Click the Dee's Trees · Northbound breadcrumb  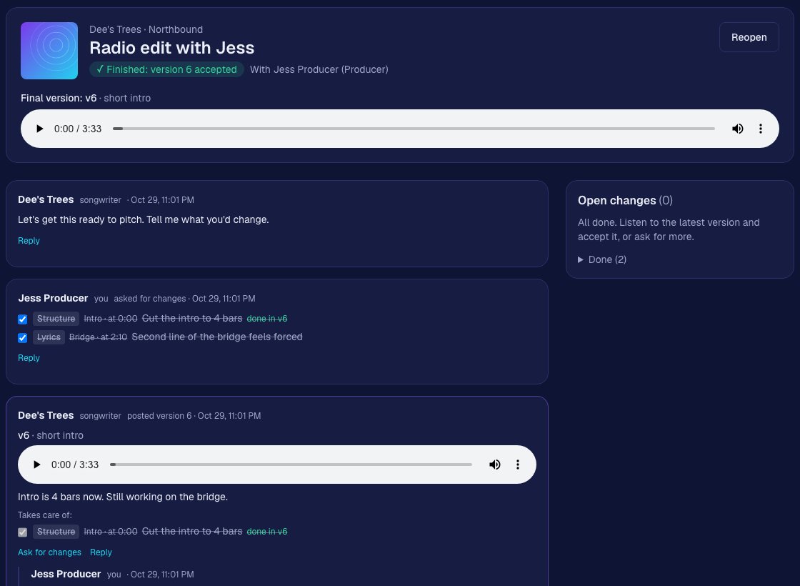click(x=146, y=29)
